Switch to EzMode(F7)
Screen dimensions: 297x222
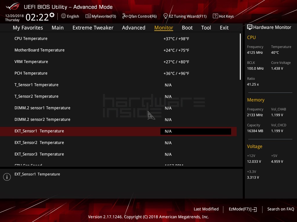tap(239, 209)
